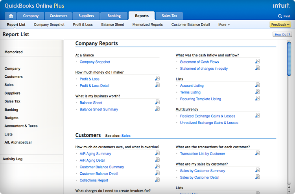Open Memorized Reports in the sub-navigation
This screenshot has width=295, height=194.
click(147, 24)
